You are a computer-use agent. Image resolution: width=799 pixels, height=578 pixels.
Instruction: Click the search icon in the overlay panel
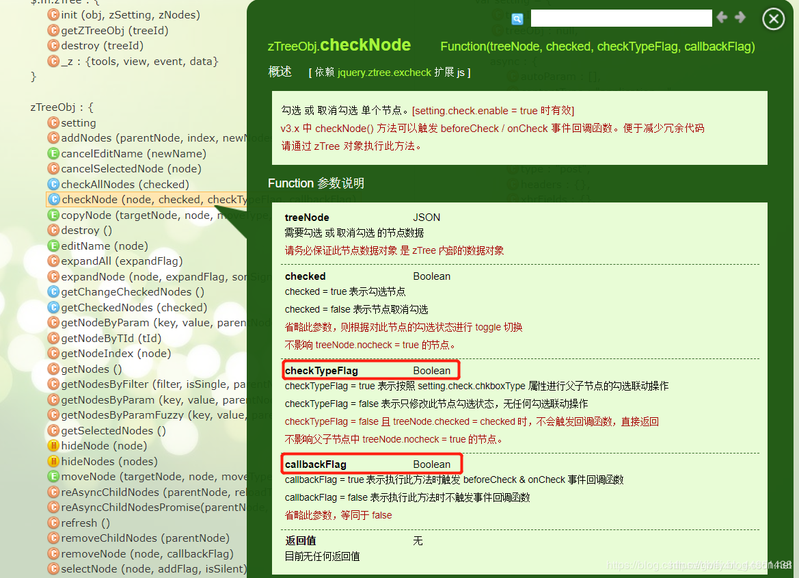[x=517, y=19]
